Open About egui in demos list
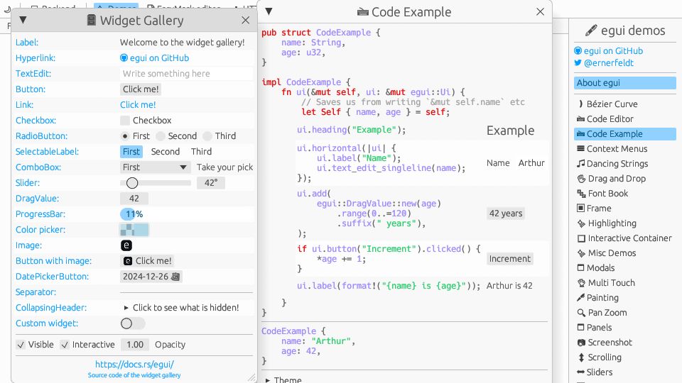The image size is (682, 383). (x=625, y=83)
